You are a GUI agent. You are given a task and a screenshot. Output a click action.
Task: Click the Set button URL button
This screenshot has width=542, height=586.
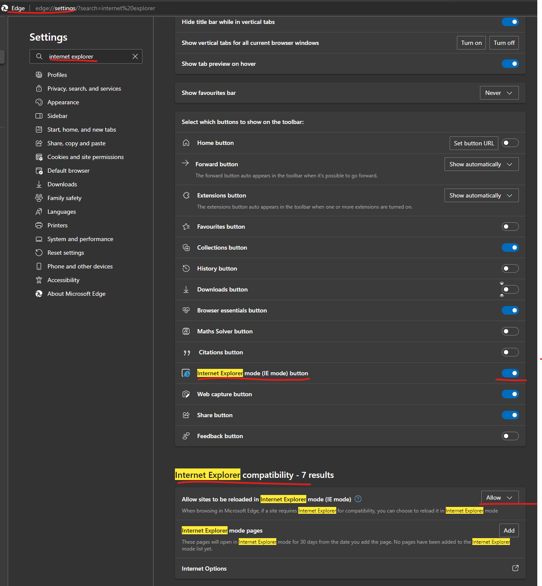pos(474,143)
